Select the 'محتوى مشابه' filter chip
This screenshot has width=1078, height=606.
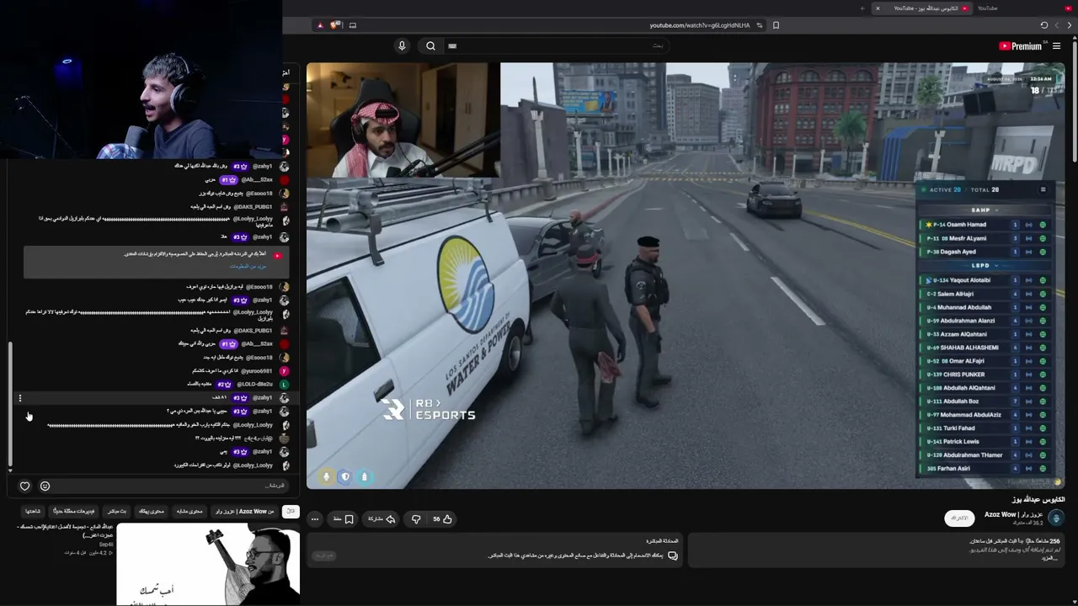189,511
